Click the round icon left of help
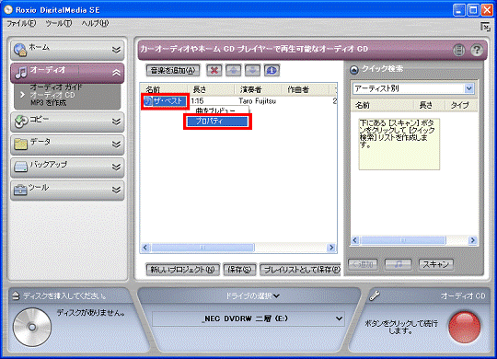 pos(458,50)
